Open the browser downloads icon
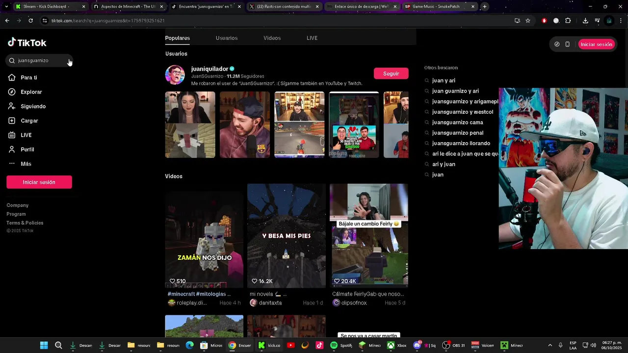628x353 pixels. [x=585, y=21]
